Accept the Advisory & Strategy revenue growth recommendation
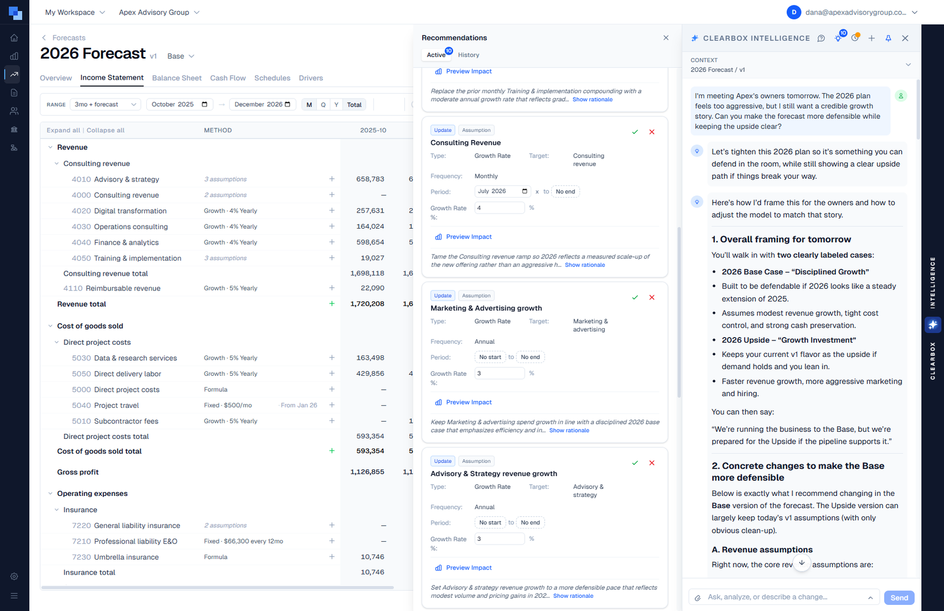The height and width of the screenshot is (611, 944). point(635,463)
